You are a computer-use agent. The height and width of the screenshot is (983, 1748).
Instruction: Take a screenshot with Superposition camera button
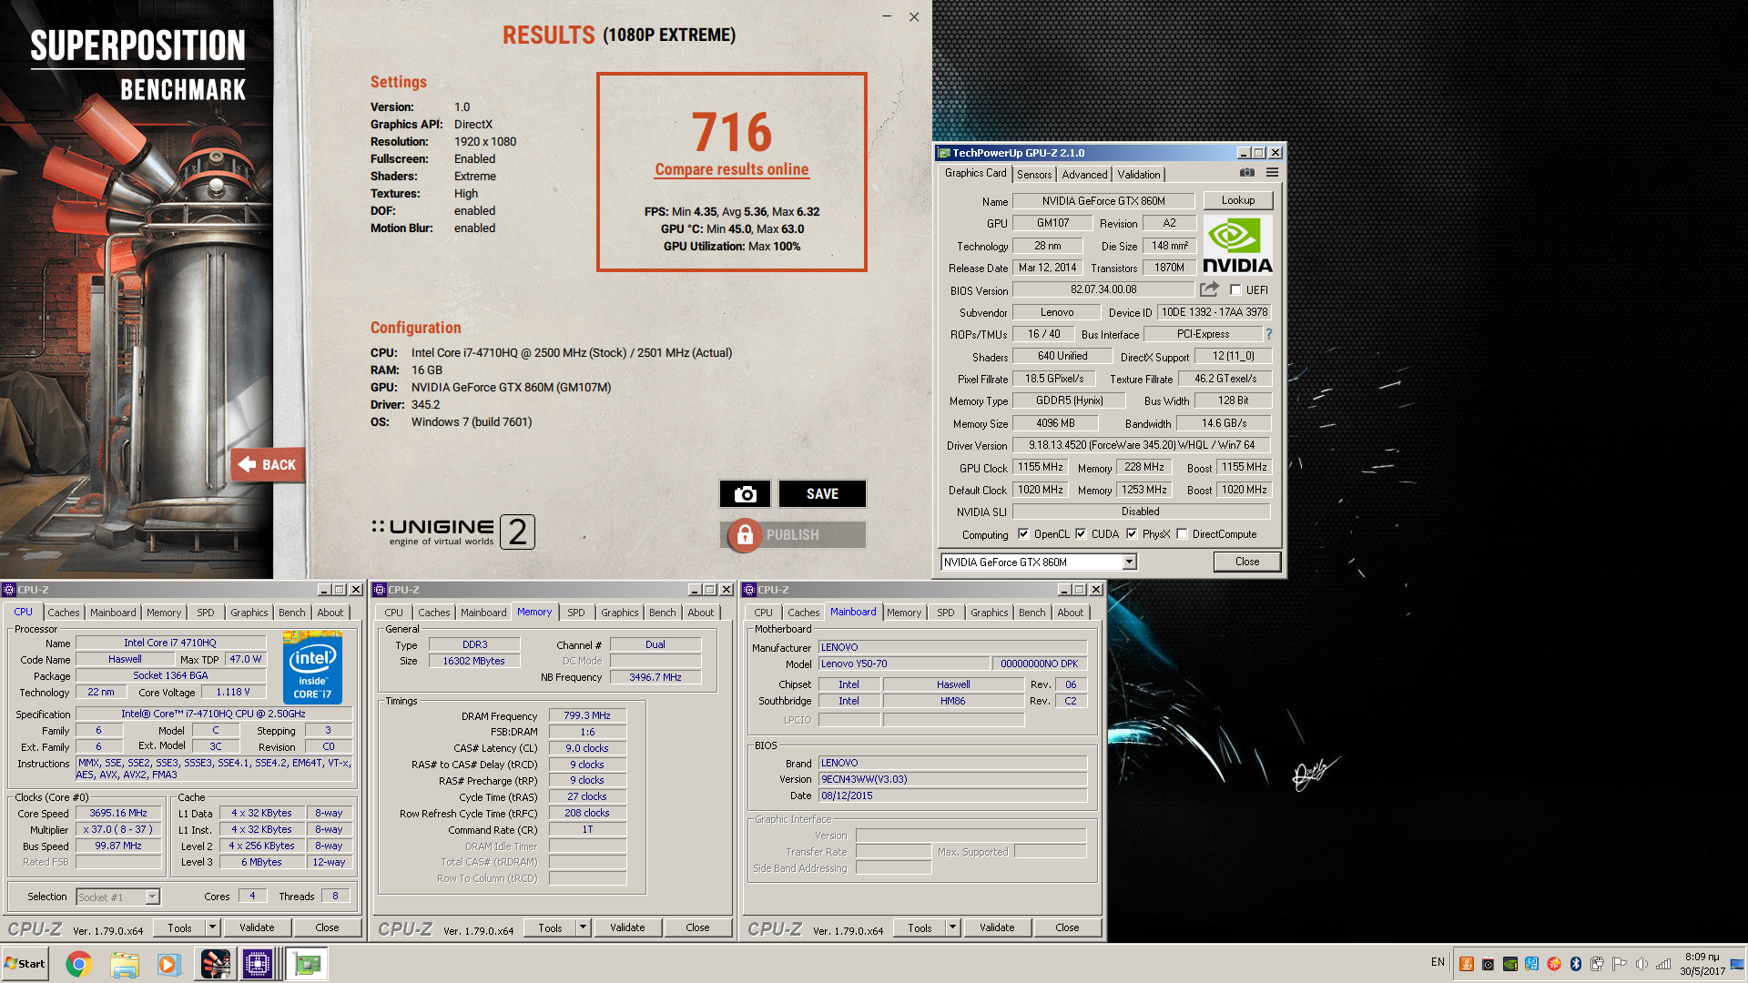coord(745,493)
